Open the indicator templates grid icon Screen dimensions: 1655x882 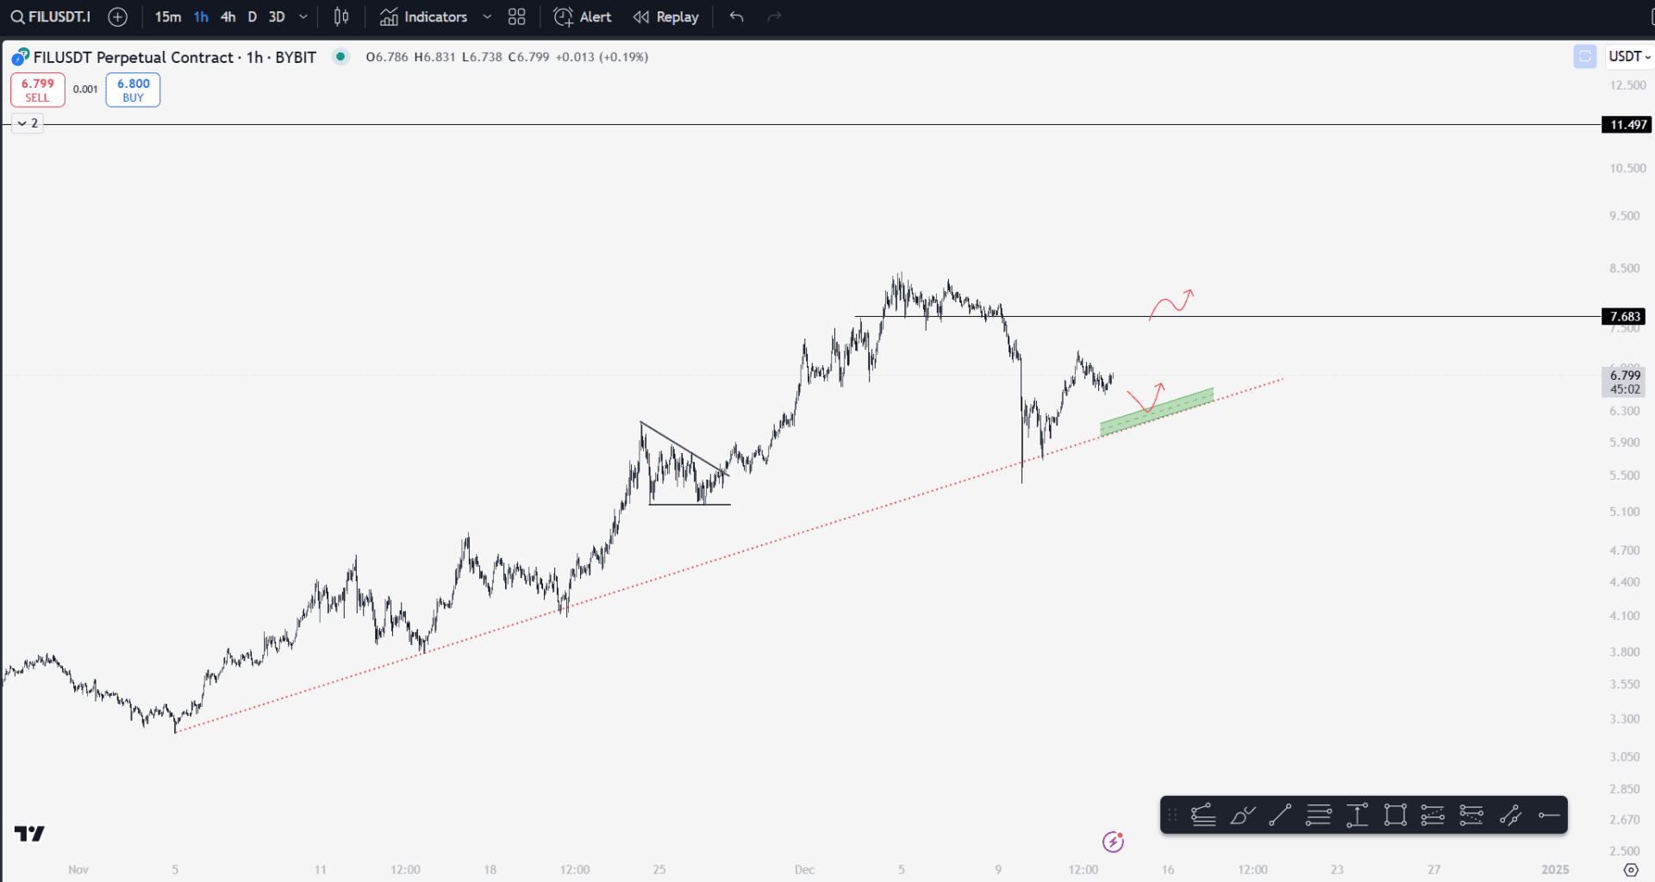(517, 17)
